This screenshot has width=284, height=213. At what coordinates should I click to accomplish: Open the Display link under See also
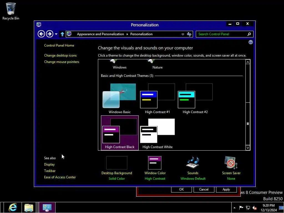click(x=49, y=164)
